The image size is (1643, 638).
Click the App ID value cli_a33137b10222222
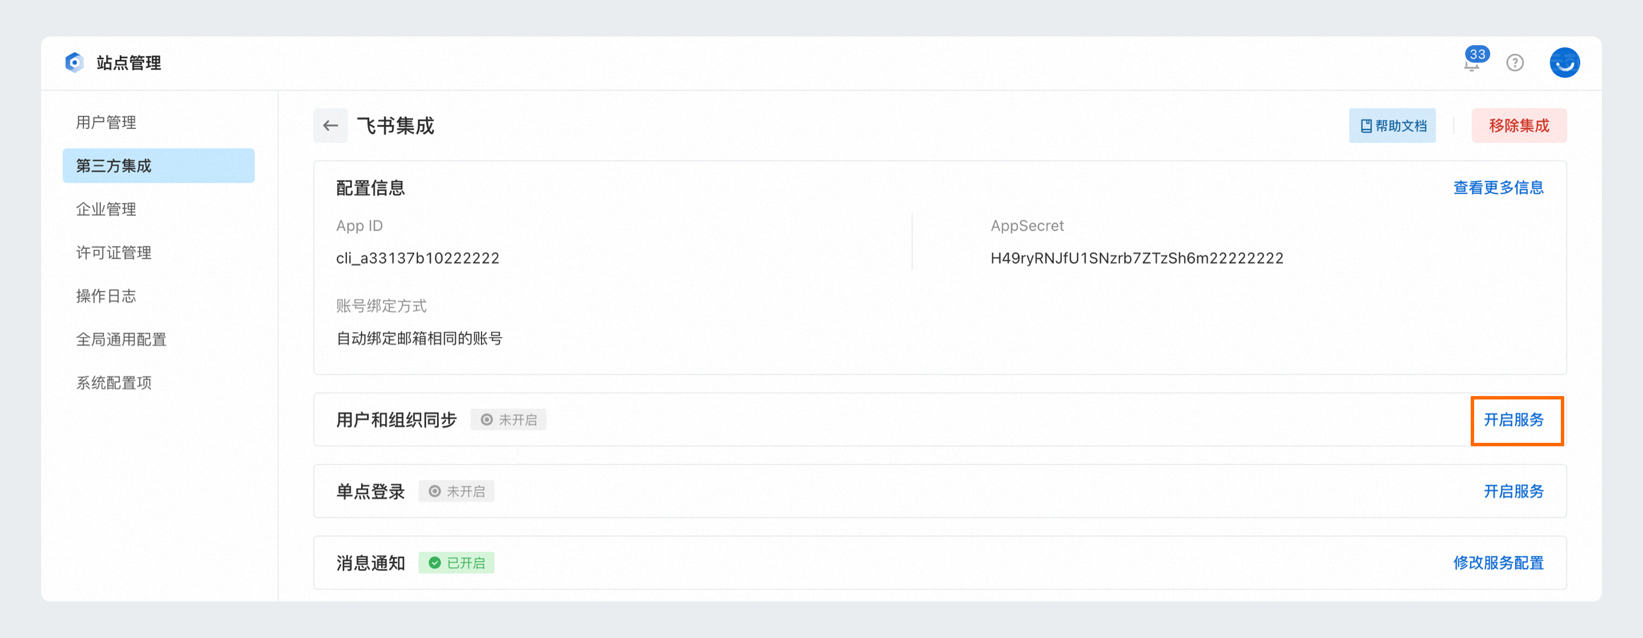coord(418,258)
